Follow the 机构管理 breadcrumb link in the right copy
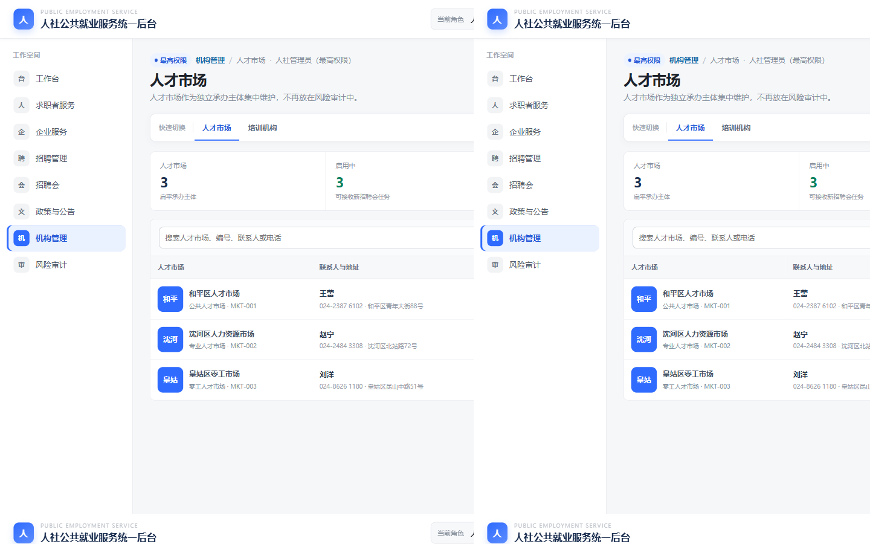Image resolution: width=870 pixels, height=544 pixels. pos(684,60)
